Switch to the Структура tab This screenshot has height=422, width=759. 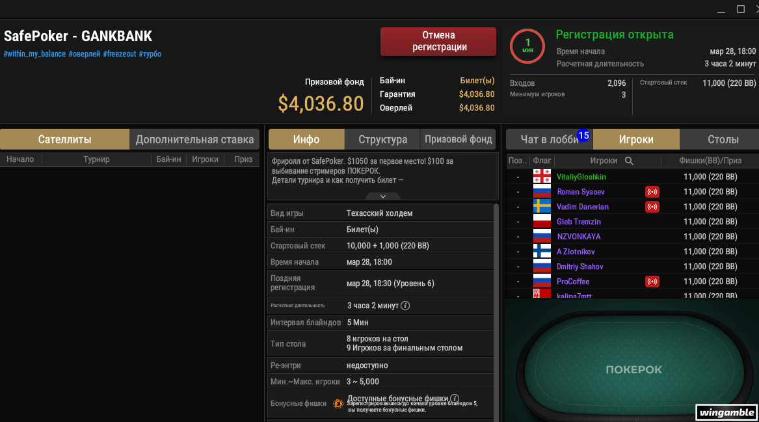point(382,139)
